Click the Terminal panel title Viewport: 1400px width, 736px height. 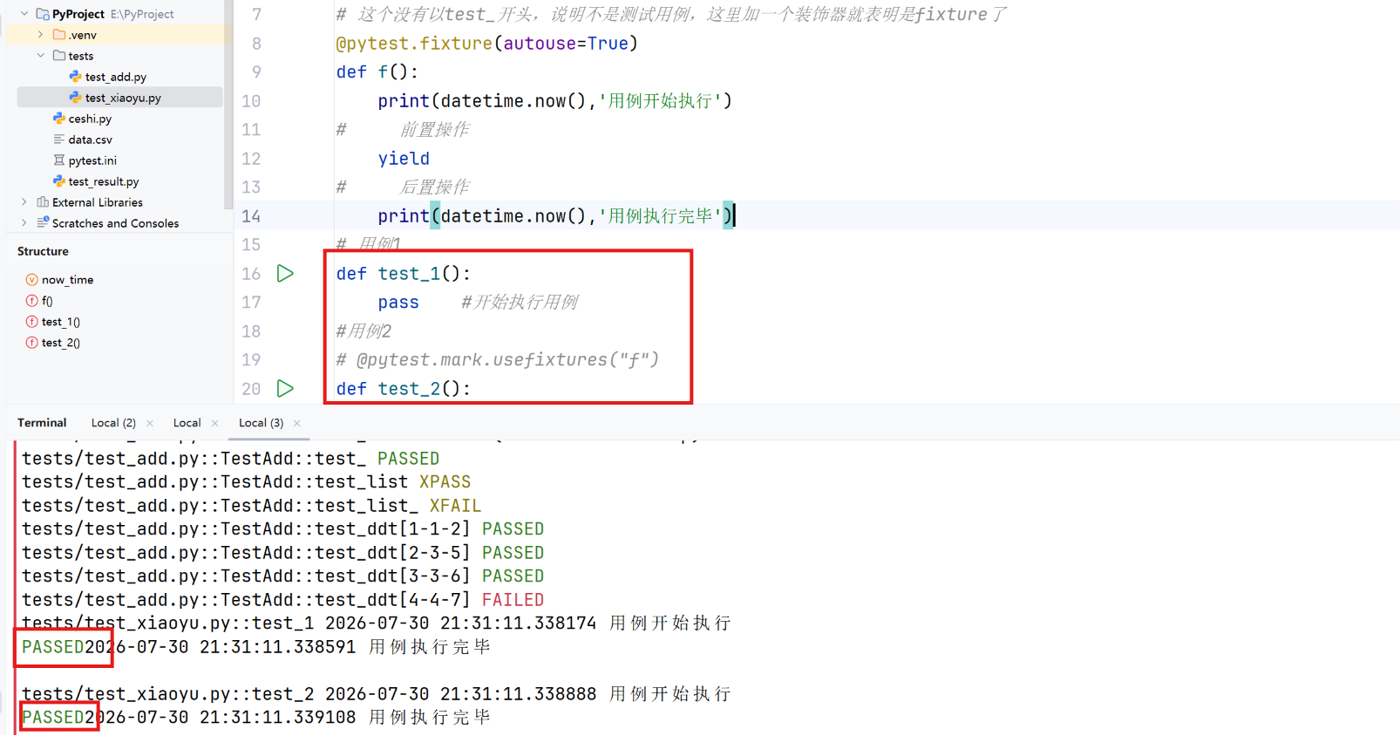(42, 423)
